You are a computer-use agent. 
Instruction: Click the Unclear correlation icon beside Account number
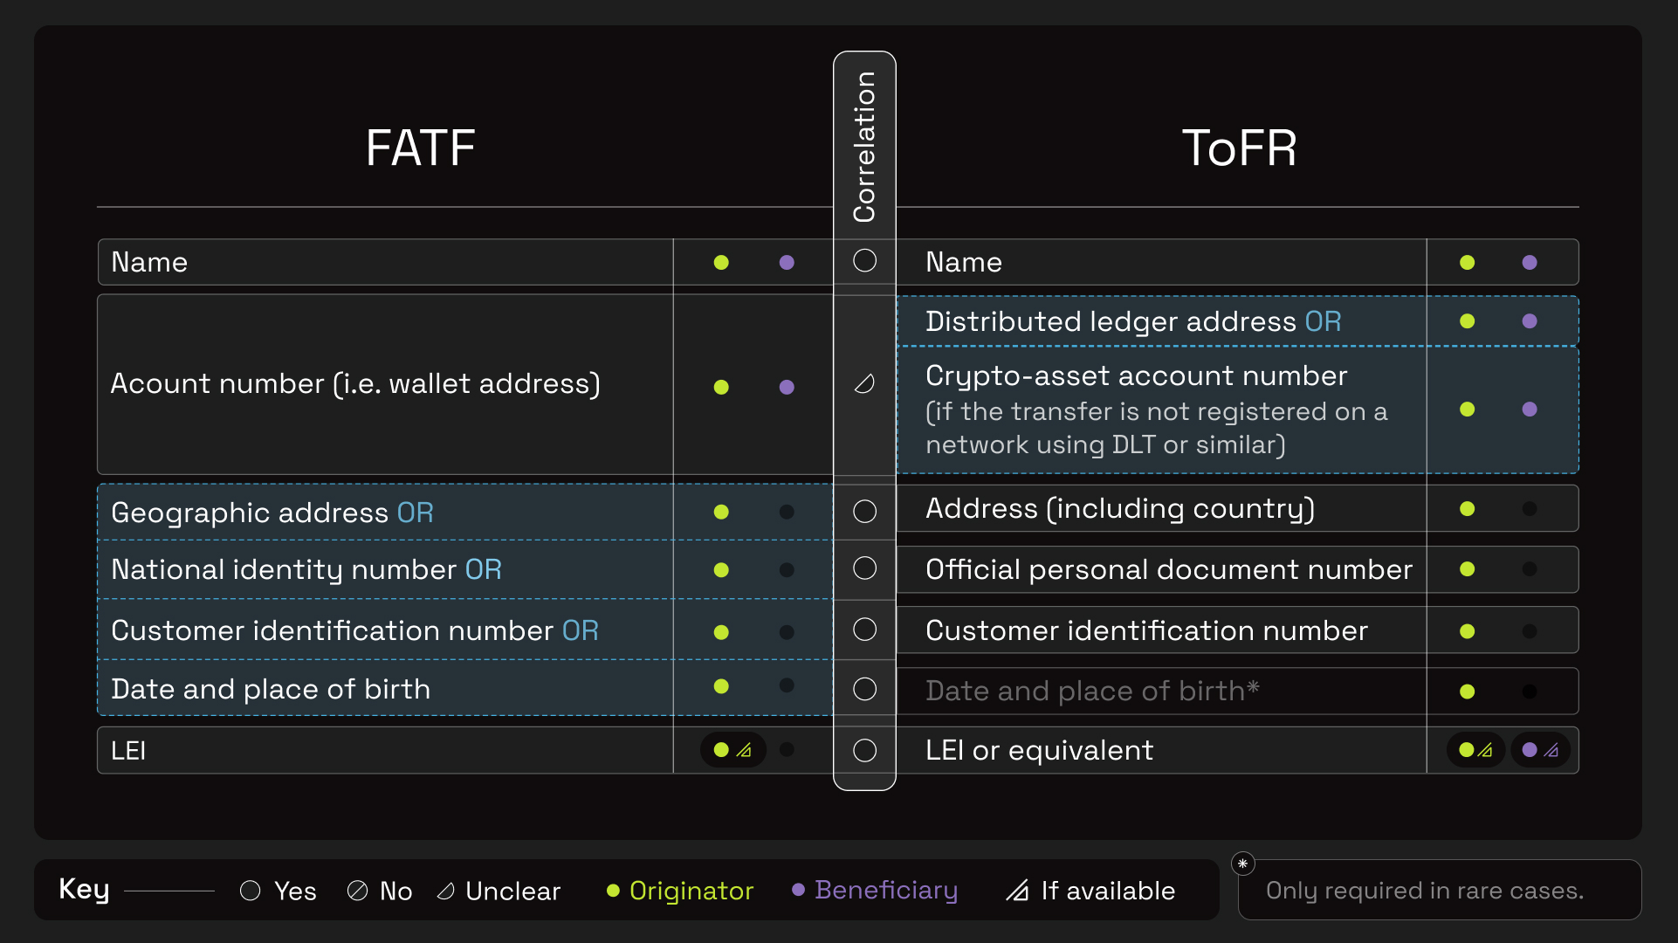pos(864,383)
